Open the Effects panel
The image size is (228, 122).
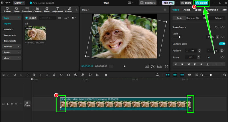[x=17, y=10]
